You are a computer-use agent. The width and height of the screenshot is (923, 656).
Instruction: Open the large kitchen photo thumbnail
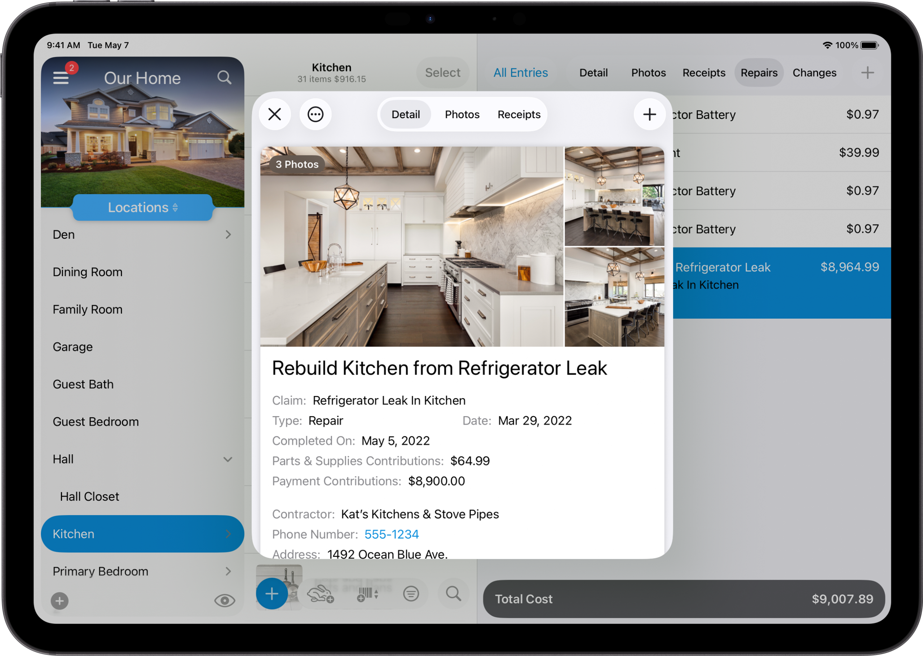411,246
